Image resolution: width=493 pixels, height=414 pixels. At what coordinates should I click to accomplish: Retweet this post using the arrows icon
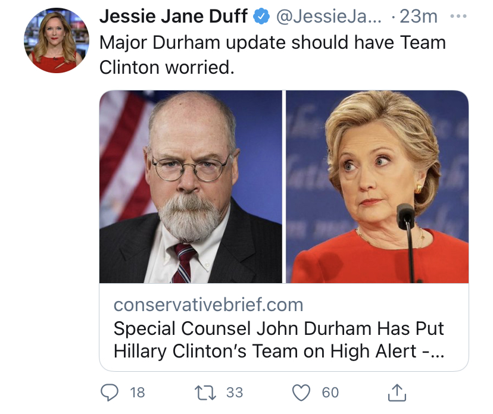click(205, 393)
